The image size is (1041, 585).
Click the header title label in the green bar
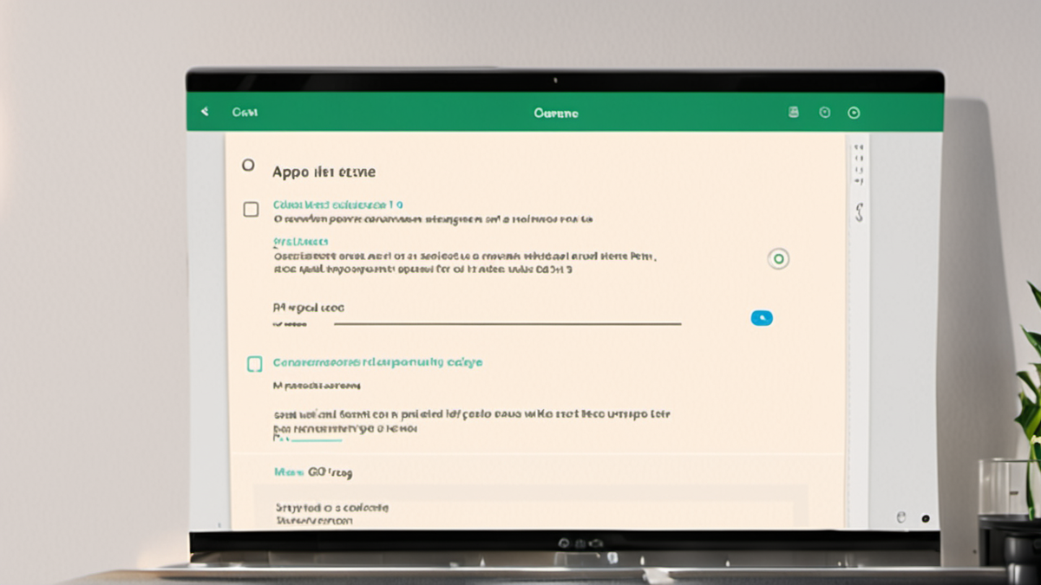(x=556, y=113)
